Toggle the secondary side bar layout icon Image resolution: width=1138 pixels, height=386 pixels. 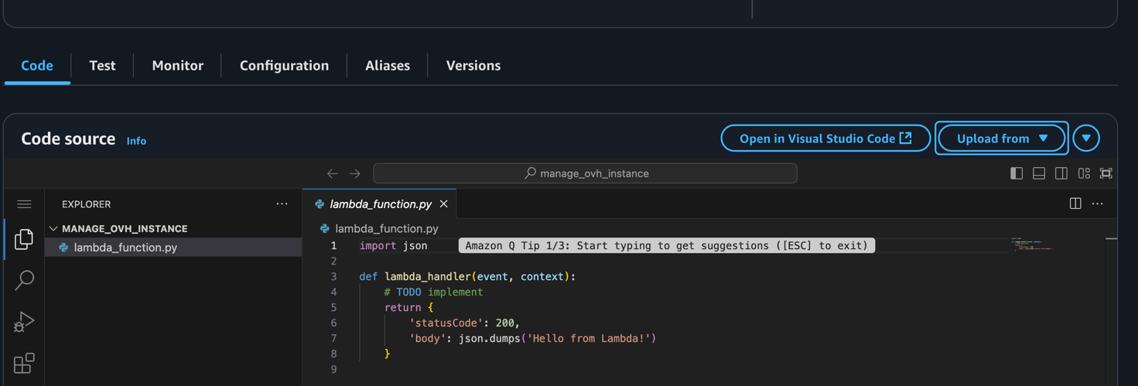click(x=1061, y=173)
